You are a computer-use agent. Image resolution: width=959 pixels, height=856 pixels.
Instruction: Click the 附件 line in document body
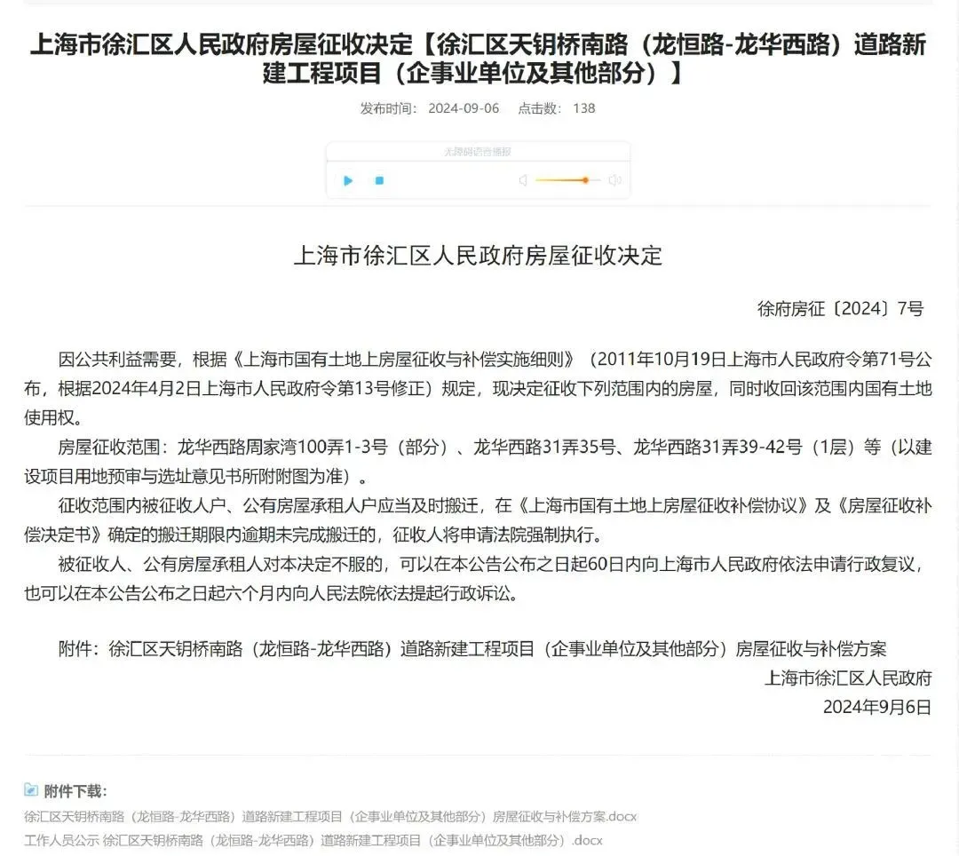click(472, 649)
